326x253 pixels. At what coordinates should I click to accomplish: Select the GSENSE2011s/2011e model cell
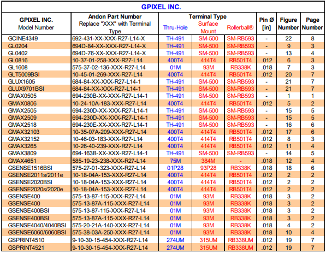tap(35, 175)
